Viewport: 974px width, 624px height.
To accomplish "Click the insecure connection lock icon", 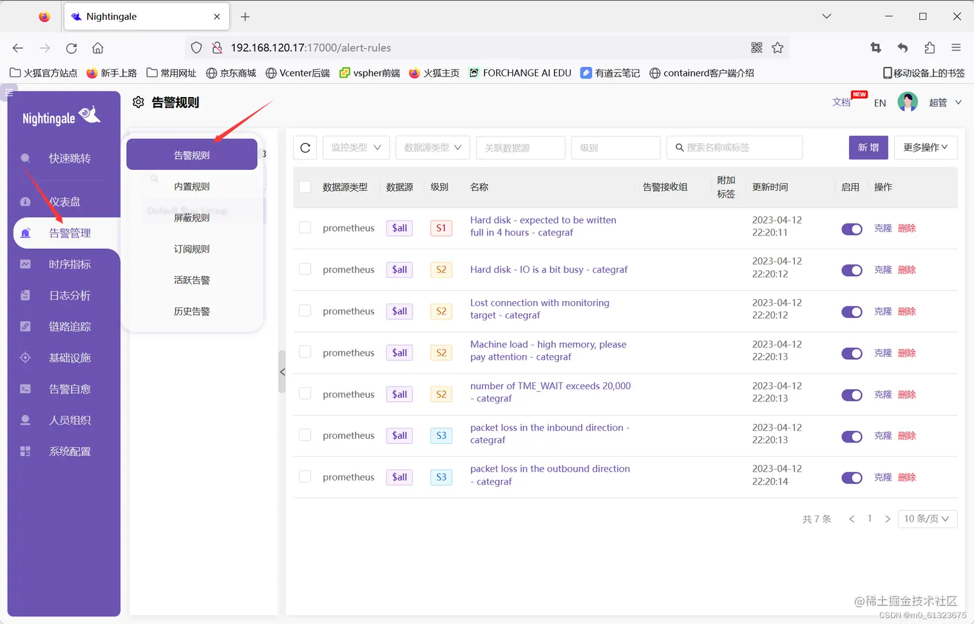I will coord(217,48).
